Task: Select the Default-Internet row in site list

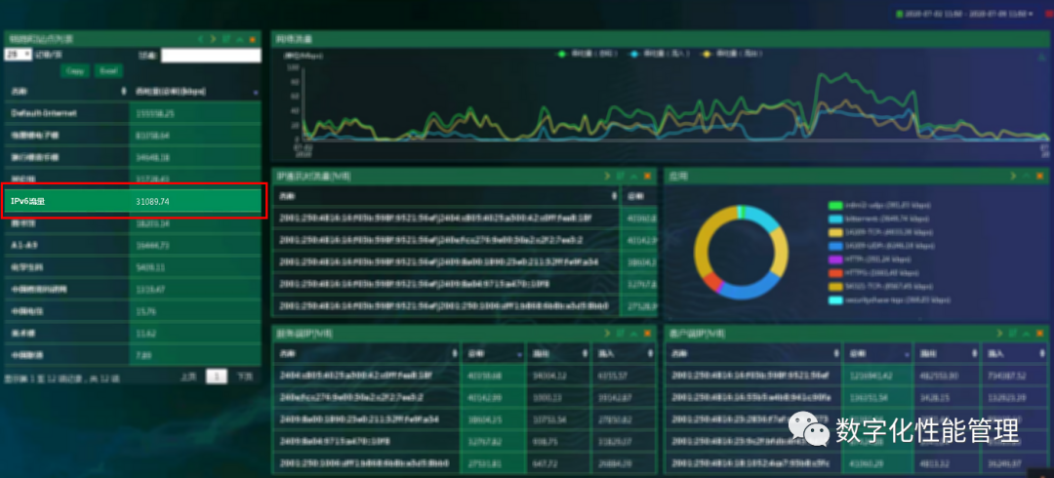Action: 133,113
